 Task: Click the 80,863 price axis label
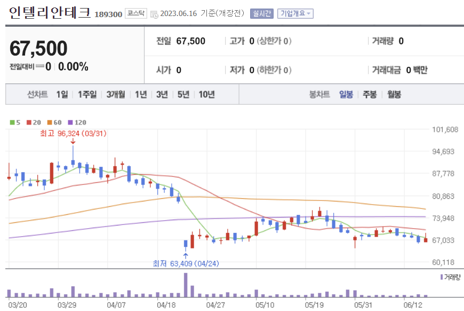coord(443,196)
